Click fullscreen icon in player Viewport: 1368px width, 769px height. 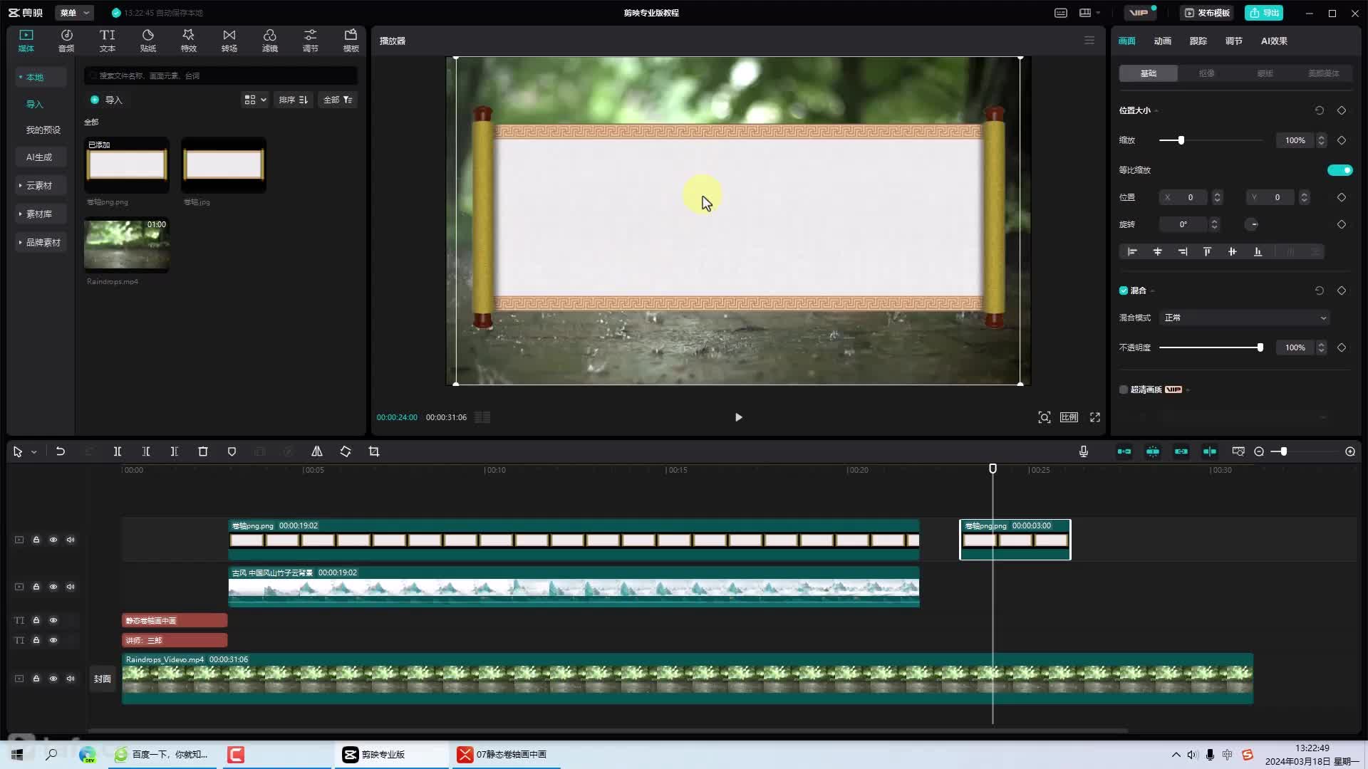1095,417
